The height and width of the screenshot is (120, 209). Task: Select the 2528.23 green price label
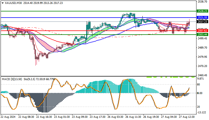[x=203, y=11]
